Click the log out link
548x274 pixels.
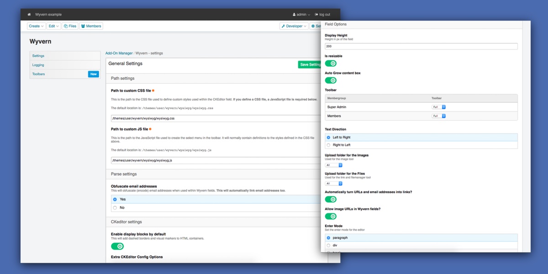(x=322, y=15)
